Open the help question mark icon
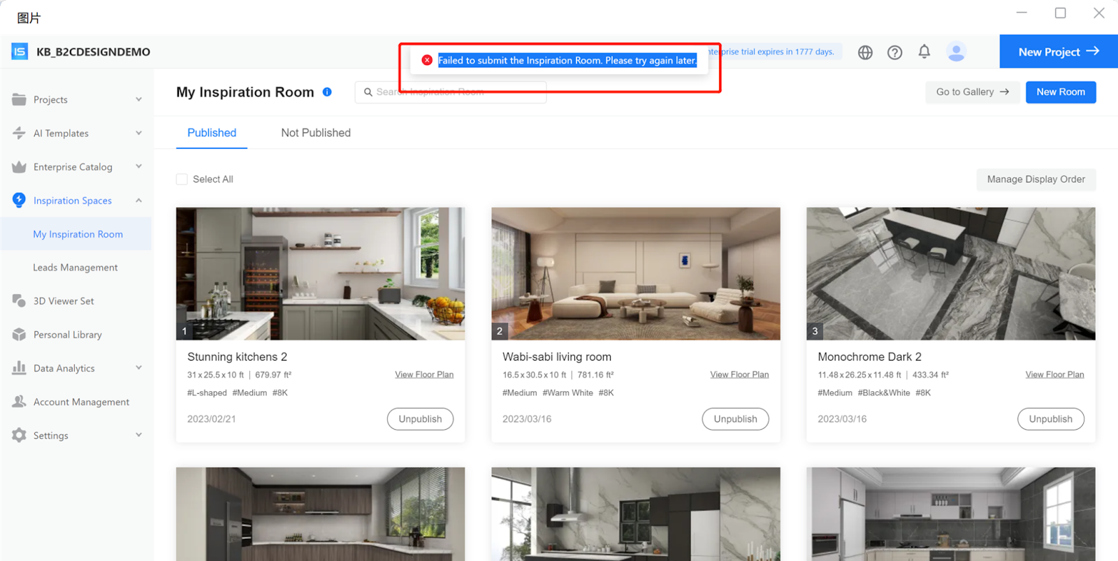1118x561 pixels. [894, 52]
